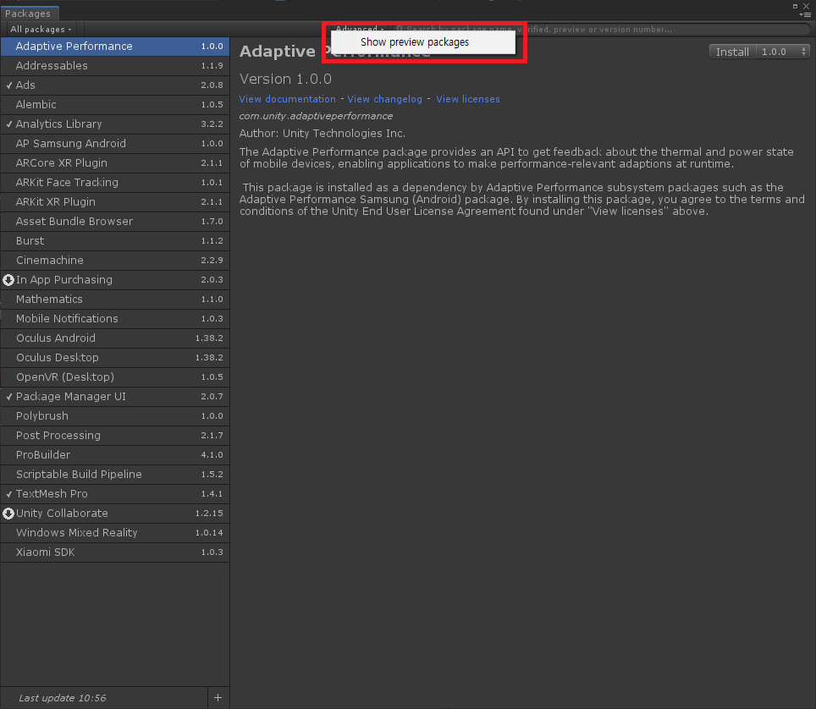The height and width of the screenshot is (709, 816).
Task: Select the Oculus Android package
Action: tap(115, 338)
